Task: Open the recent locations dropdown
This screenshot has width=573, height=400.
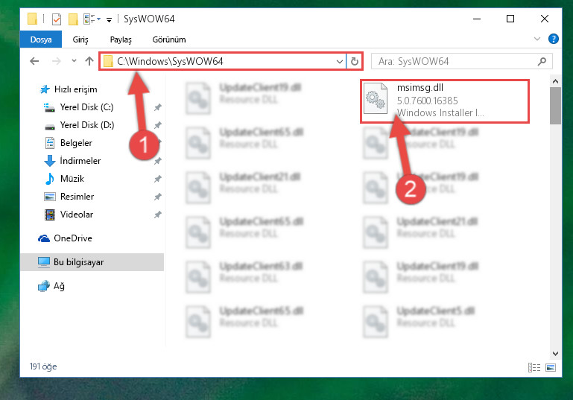Action: [74, 60]
